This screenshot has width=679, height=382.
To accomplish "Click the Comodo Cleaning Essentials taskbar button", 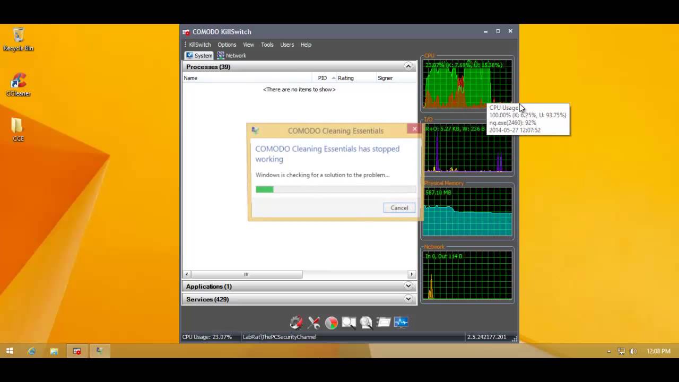I will point(99,351).
